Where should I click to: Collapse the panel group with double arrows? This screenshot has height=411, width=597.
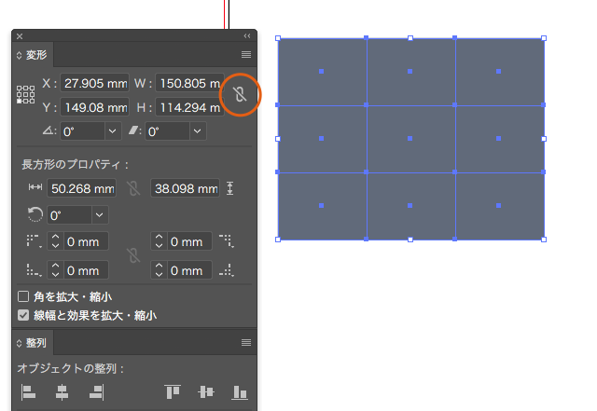(247, 35)
